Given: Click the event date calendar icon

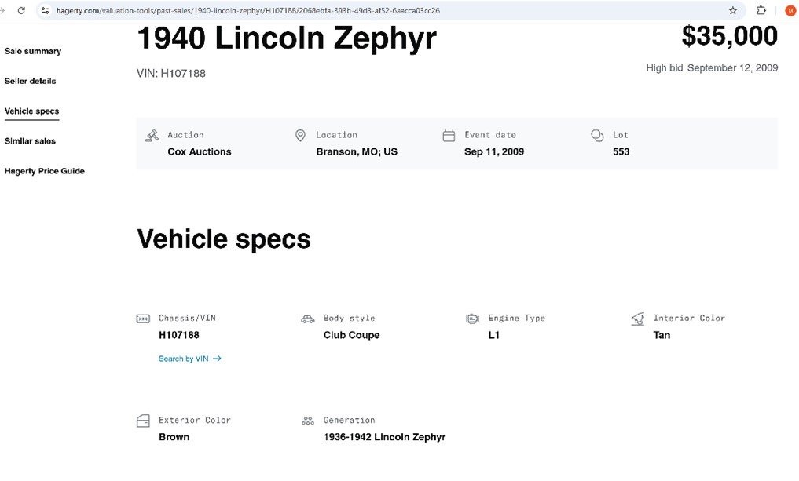Looking at the screenshot, I should 449,136.
